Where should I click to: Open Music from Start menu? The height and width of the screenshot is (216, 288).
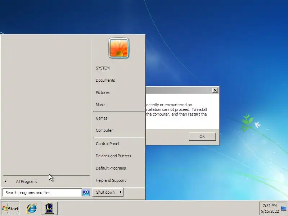(101, 105)
